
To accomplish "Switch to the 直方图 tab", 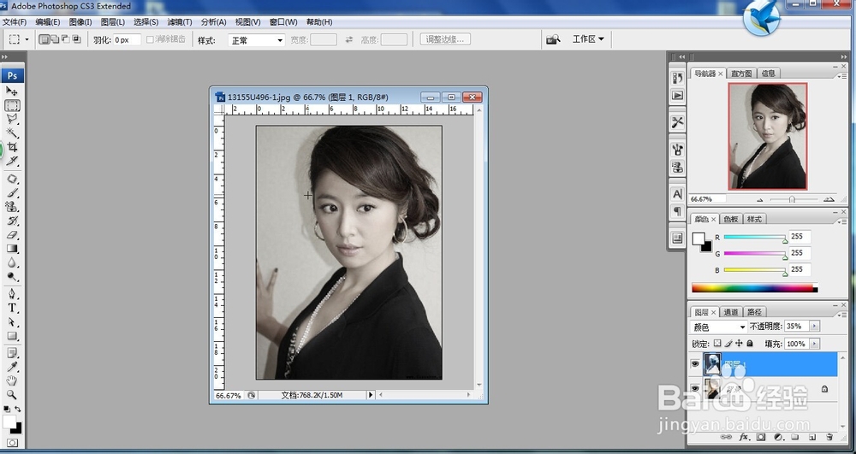I will pos(741,74).
